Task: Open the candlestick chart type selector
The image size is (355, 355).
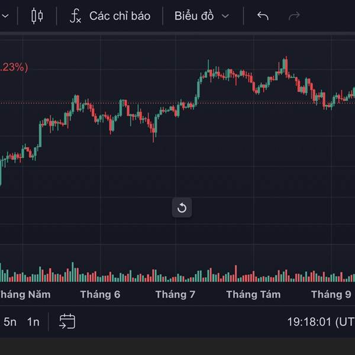Action: click(x=37, y=16)
